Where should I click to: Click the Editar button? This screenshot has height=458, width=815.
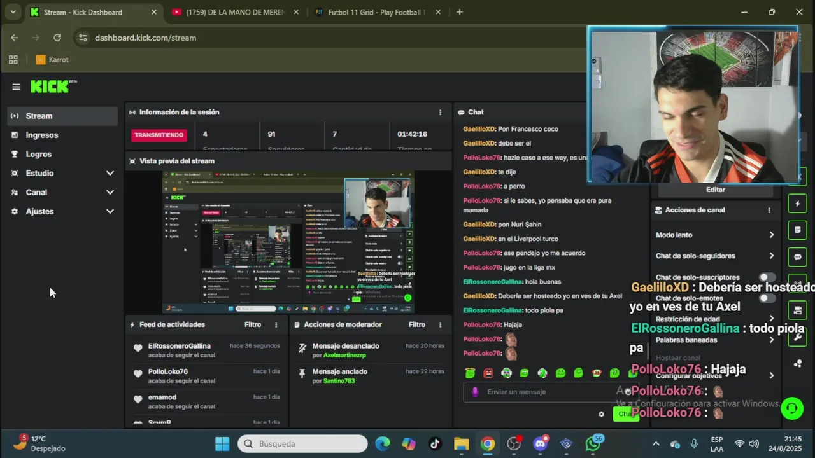[716, 190]
